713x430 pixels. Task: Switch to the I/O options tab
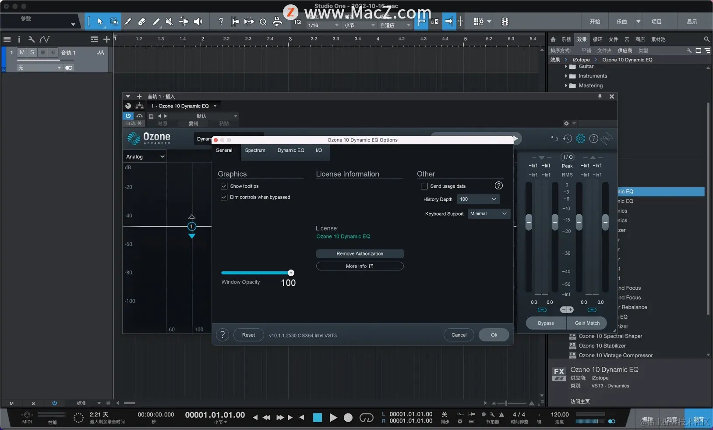coord(319,150)
